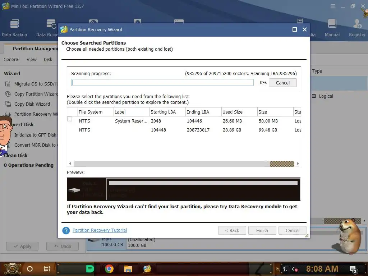Open the Partition Recovery Tutorial link

[x=100, y=230]
